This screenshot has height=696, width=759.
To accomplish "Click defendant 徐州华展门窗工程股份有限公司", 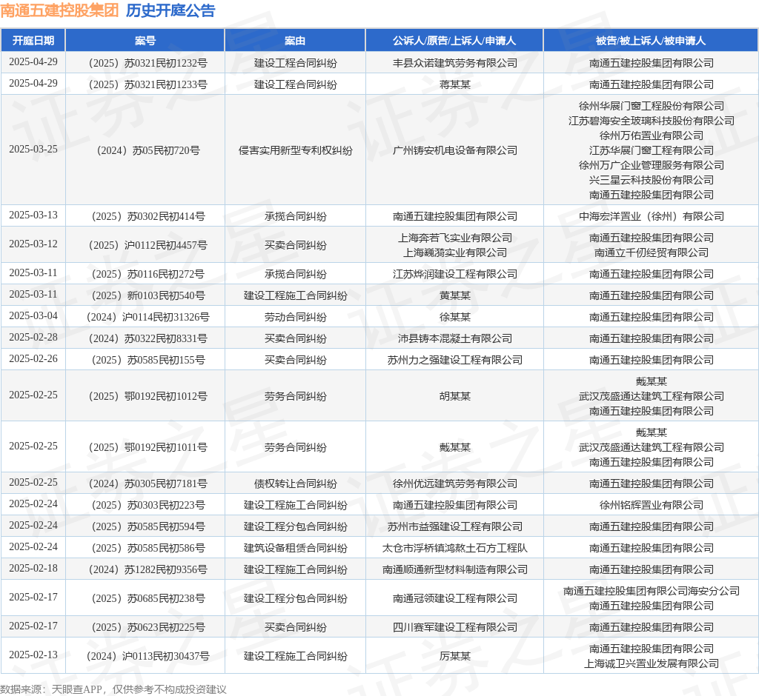I will [x=652, y=106].
